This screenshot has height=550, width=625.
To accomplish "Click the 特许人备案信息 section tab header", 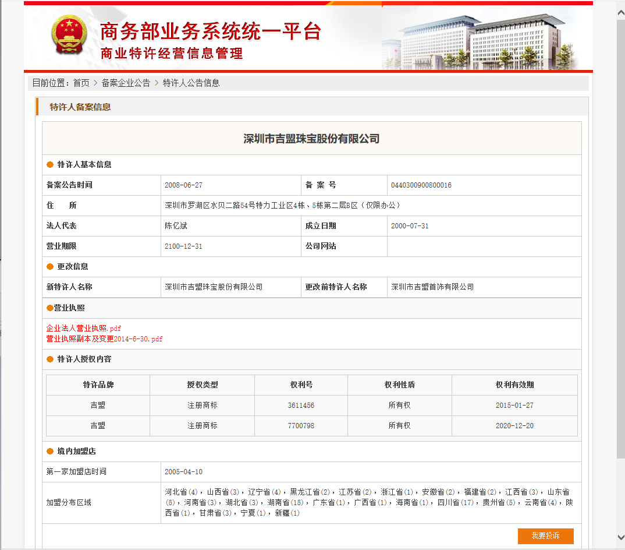I will tap(80, 107).
